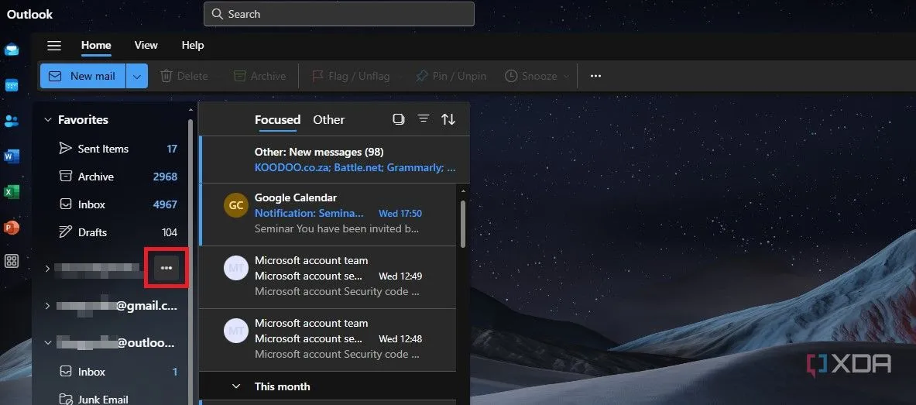The image size is (916, 405).
Task: Open the Snooze dropdown chevron
Action: click(x=566, y=77)
